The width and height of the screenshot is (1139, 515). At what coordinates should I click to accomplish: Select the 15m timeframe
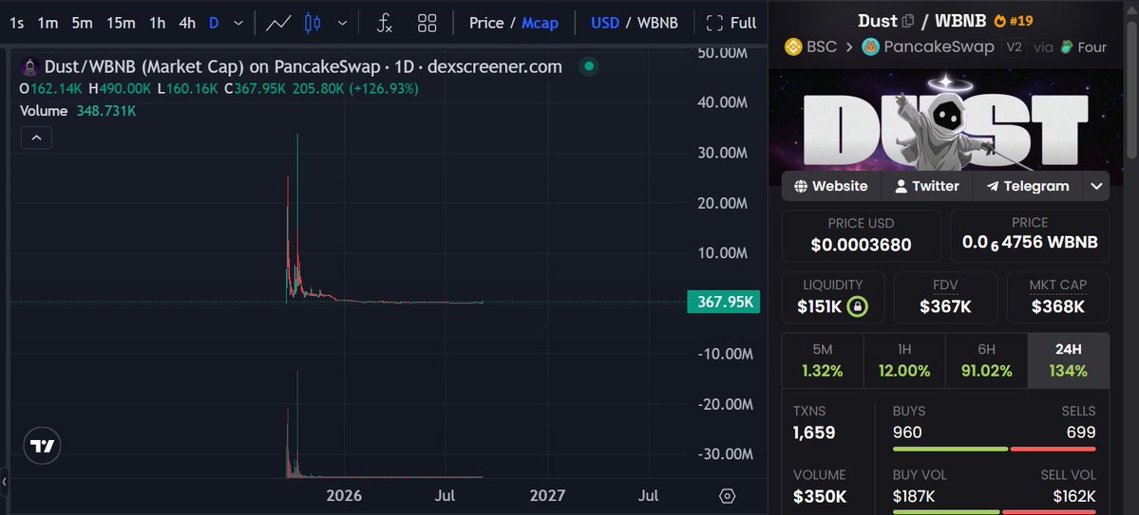point(121,23)
